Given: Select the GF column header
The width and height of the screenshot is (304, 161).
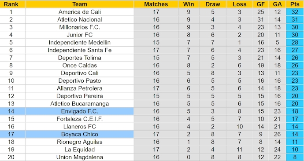Looking at the screenshot, I should coord(260,4).
